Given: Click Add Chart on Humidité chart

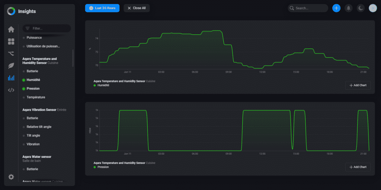Looking at the screenshot, I should pyautogui.click(x=358, y=86).
